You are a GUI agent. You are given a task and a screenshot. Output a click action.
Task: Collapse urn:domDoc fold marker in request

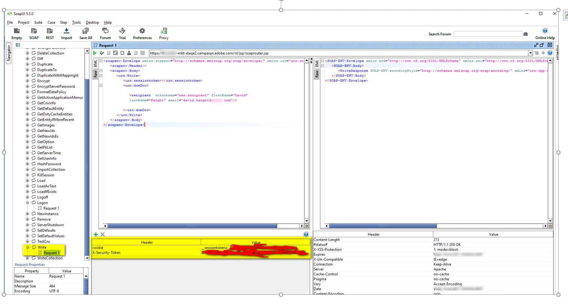coord(101,85)
